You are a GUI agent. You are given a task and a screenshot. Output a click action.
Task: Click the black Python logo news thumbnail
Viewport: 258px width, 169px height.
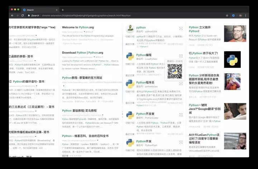(x=232, y=59)
